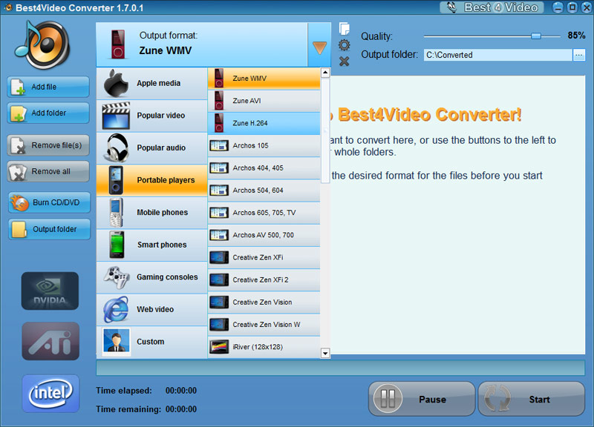Start the conversion
Viewport: 594px width, 427px height.
click(532, 399)
